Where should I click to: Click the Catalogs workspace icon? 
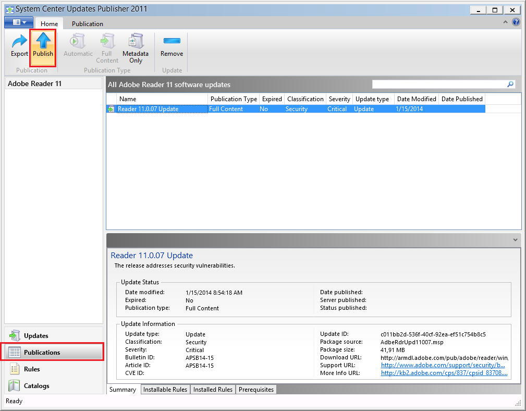[x=14, y=385]
